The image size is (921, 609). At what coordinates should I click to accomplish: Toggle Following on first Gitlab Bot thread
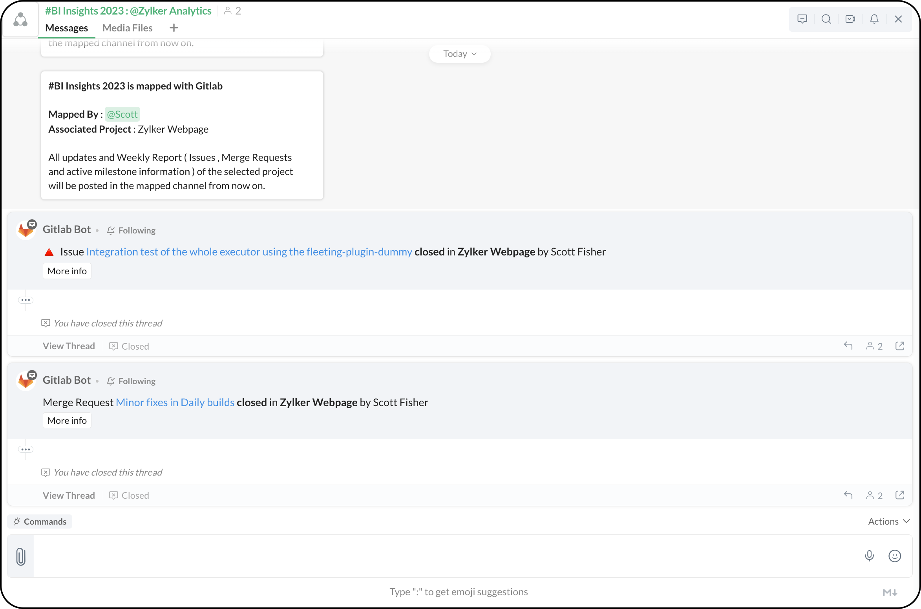(132, 230)
